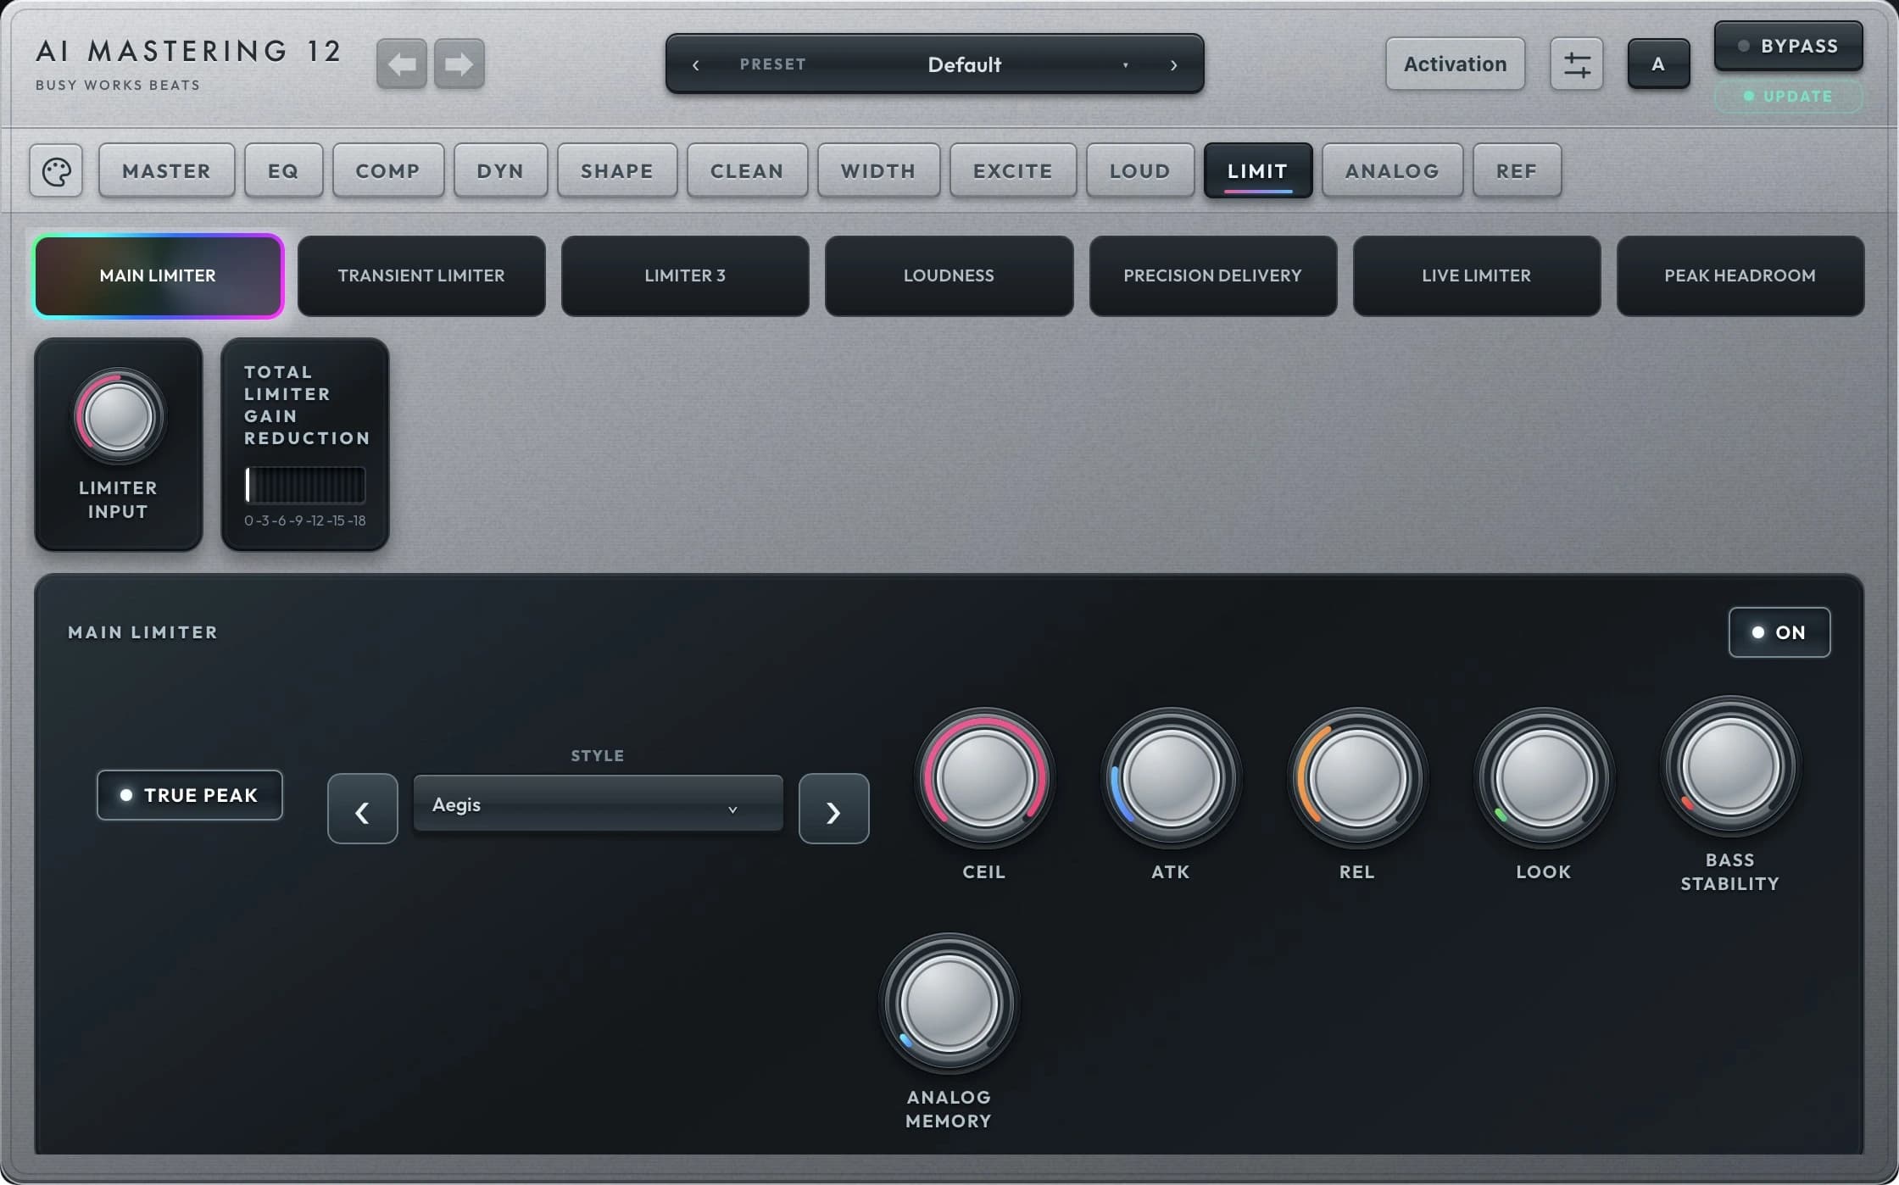Click the undo left arrow icon
1899x1185 pixels.
[401, 64]
